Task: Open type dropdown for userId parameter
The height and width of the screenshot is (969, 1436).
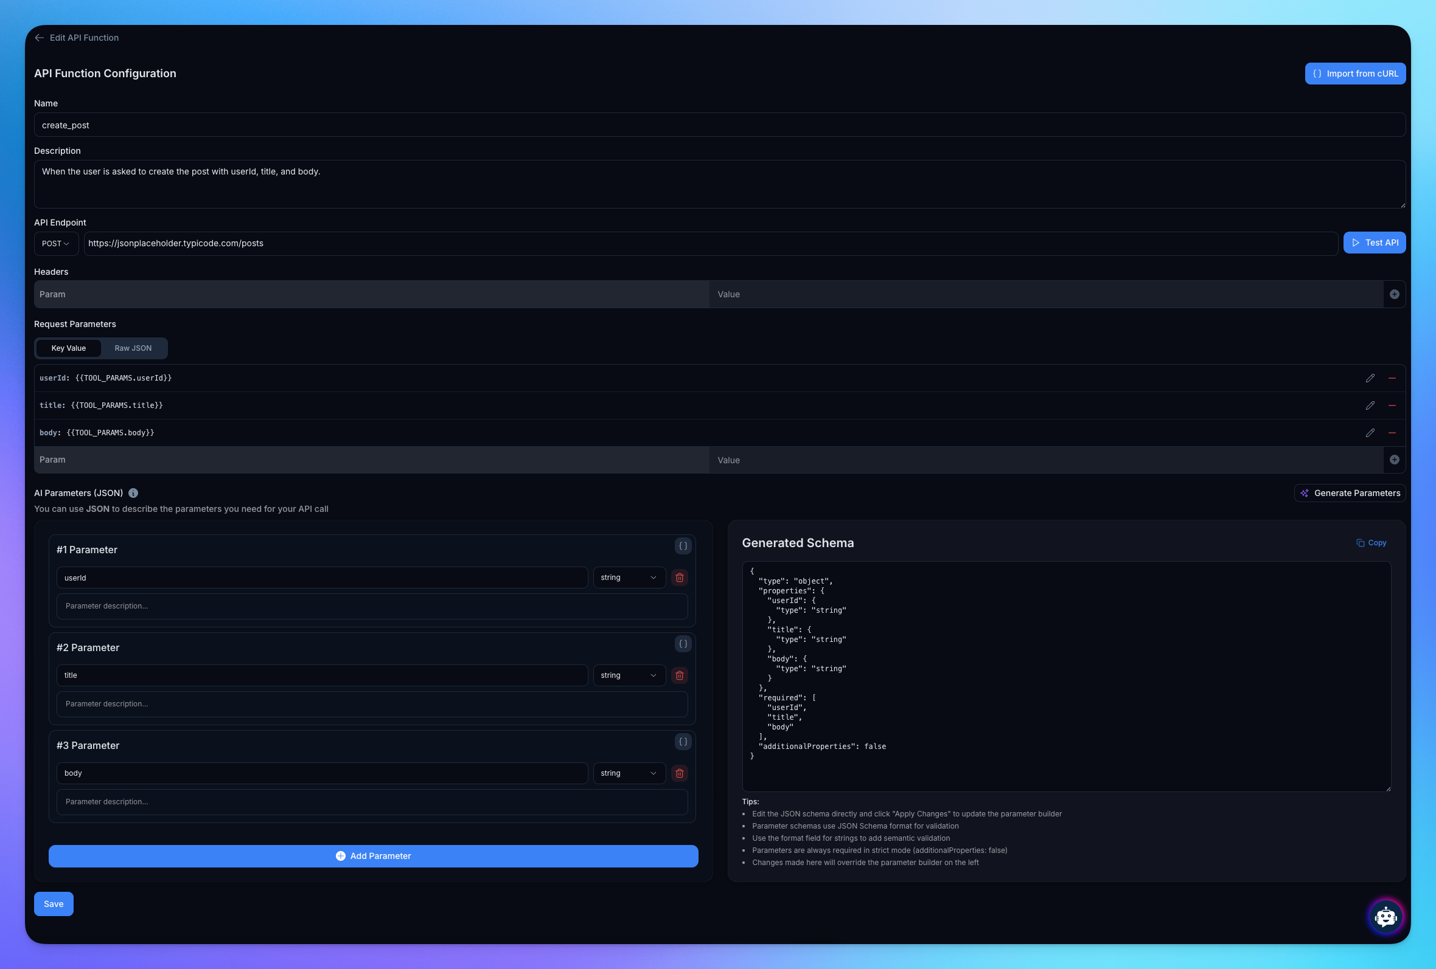Action: pos(629,578)
